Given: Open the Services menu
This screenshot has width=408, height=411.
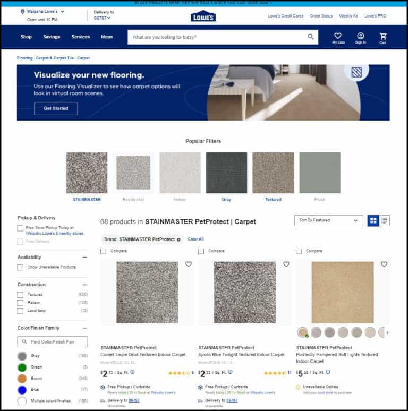Looking at the screenshot, I should tap(81, 37).
